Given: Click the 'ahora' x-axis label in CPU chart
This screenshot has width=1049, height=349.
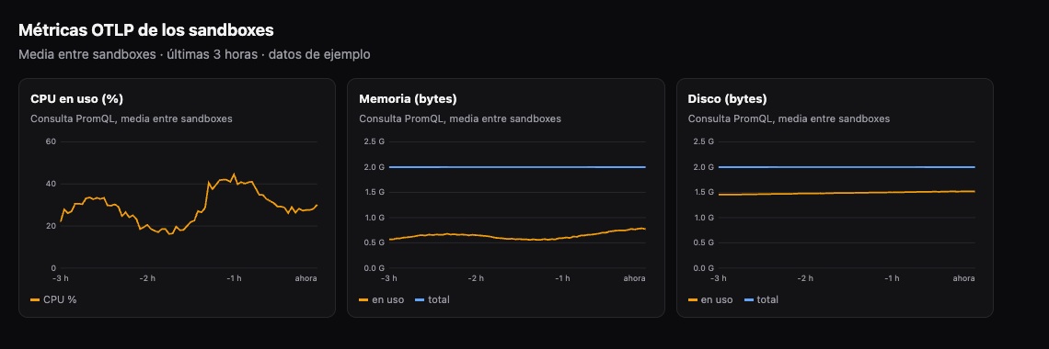Looking at the screenshot, I should tap(306, 278).
